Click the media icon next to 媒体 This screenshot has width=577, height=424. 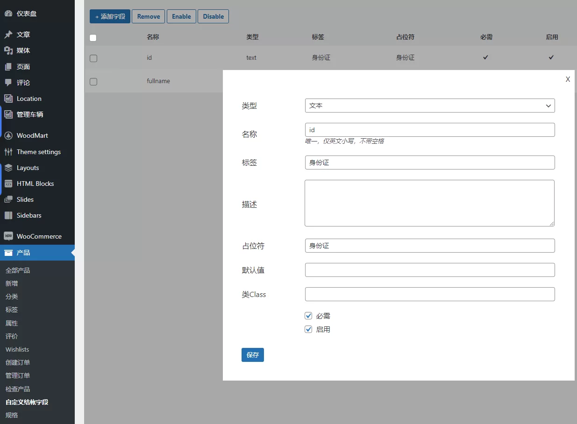coord(8,50)
